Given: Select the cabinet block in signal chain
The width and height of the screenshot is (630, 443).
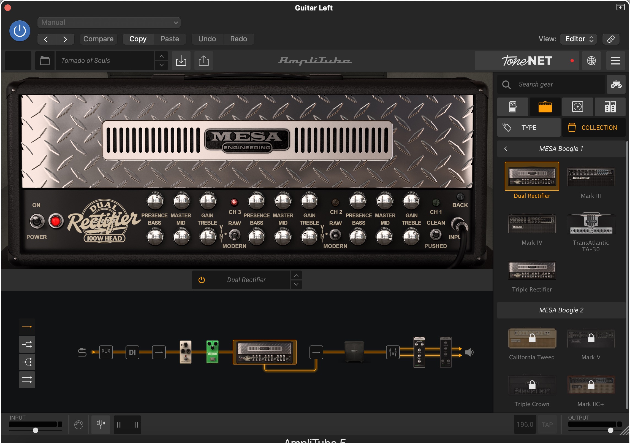Looking at the screenshot, I should [x=354, y=352].
